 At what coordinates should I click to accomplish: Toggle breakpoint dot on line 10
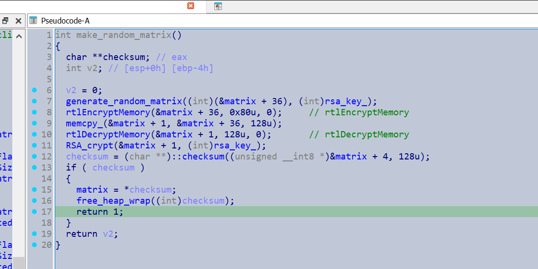[34, 134]
